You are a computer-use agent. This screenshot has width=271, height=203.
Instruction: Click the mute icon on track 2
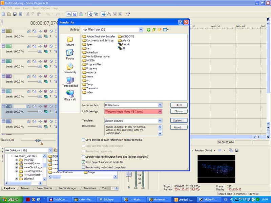coord(51,46)
